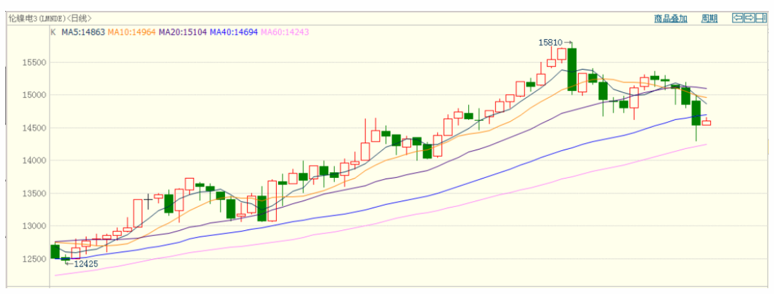
Task: Select the orange MA10:14964 legend label
Action: 132,32
